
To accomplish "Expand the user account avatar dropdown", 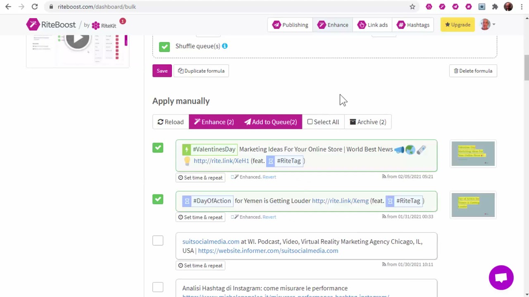I will pyautogui.click(x=488, y=25).
